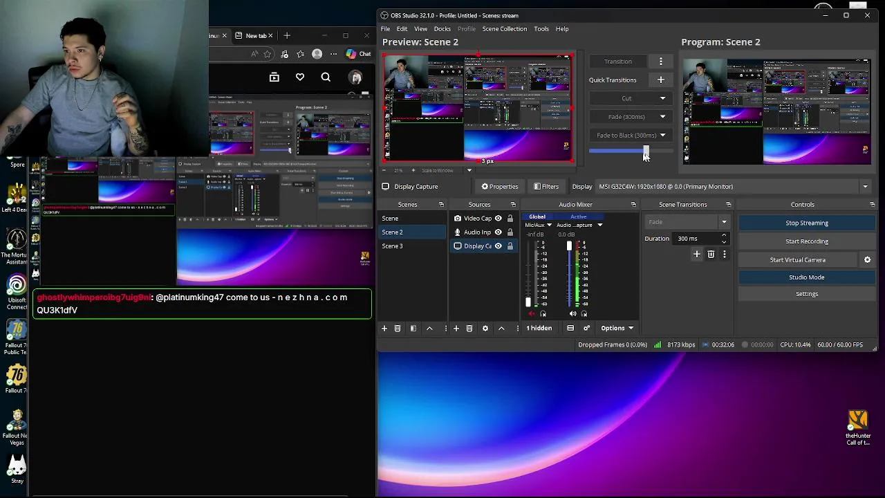Image resolution: width=885 pixels, height=498 pixels.
Task: Open scene transition properties three-dot menu
Action: [x=724, y=255]
